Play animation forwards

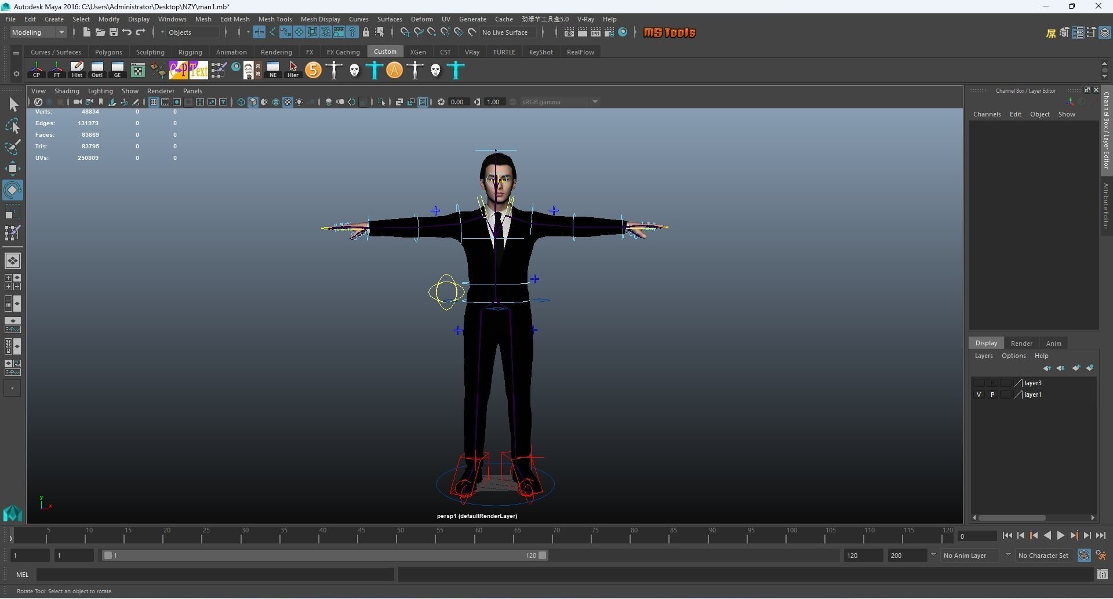coord(1060,536)
